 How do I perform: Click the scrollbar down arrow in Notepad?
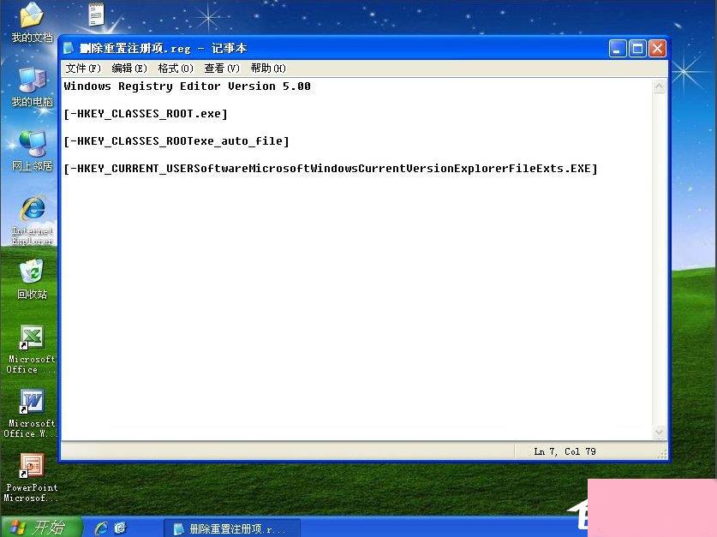point(659,432)
